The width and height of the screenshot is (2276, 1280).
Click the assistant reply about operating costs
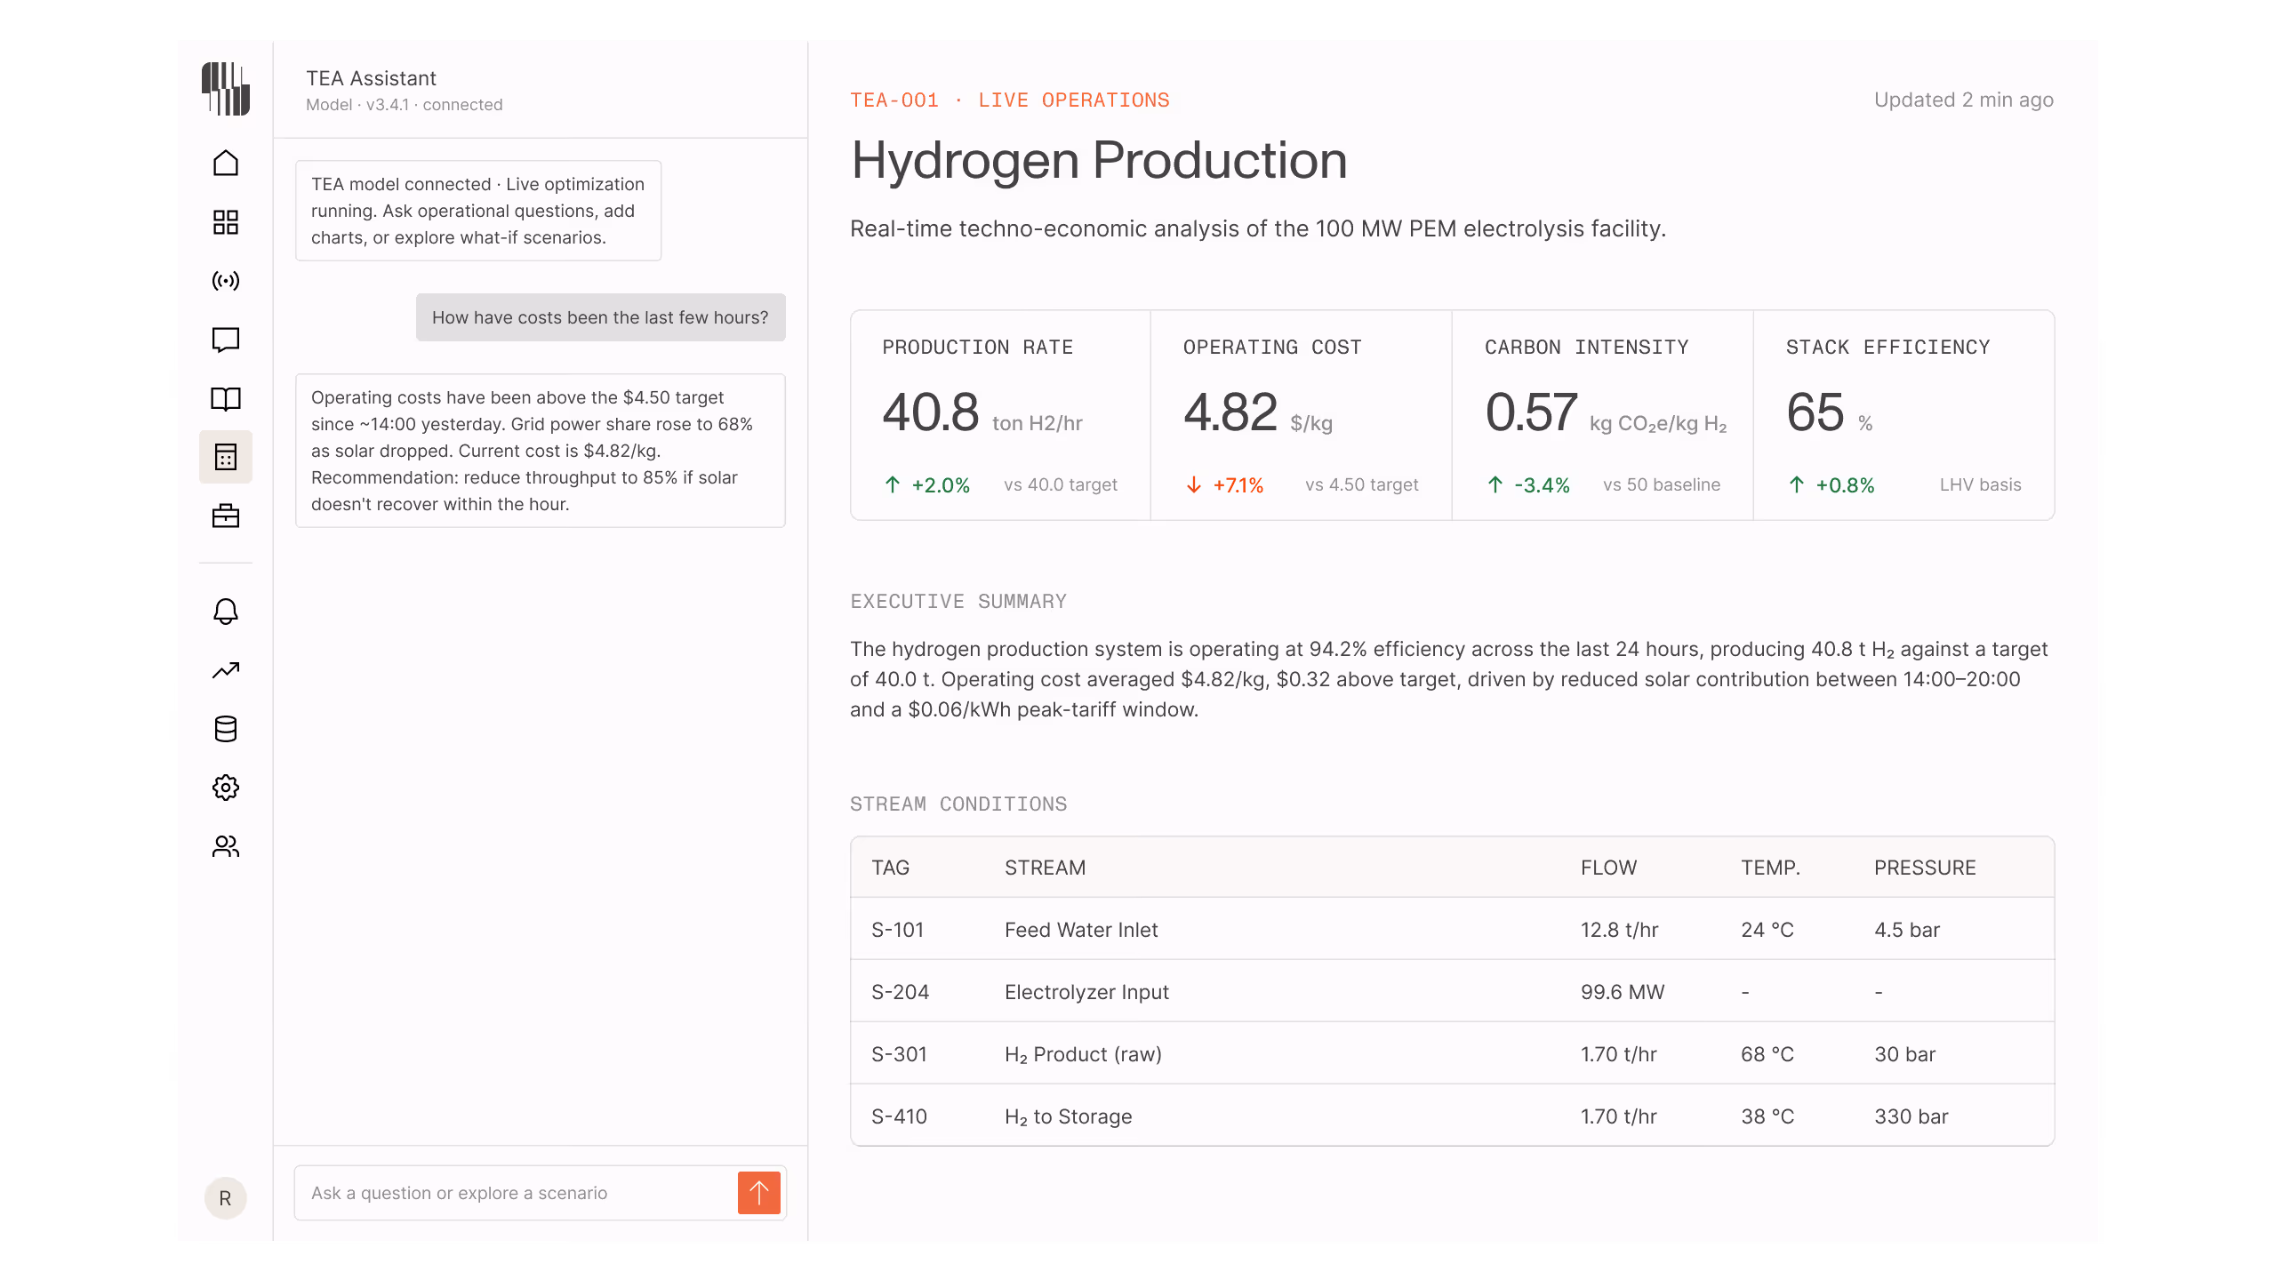pyautogui.click(x=541, y=451)
